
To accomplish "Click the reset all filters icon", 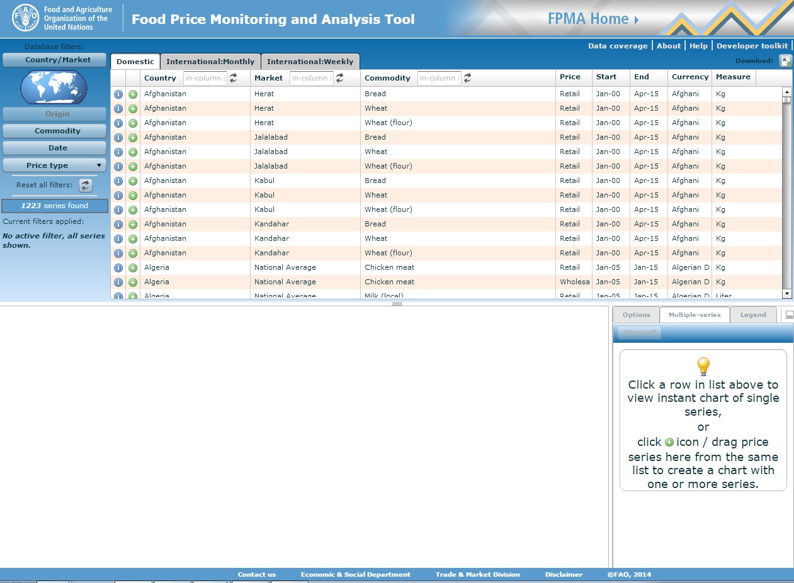I will click(86, 186).
